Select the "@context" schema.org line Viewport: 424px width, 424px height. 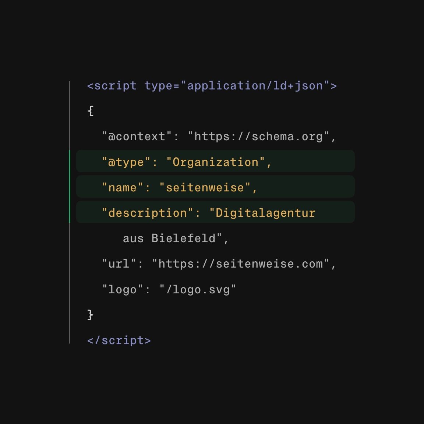pyautogui.click(x=219, y=137)
